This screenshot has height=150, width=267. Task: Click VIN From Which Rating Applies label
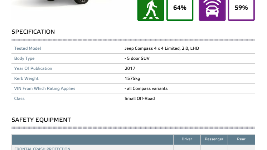[x=45, y=88]
